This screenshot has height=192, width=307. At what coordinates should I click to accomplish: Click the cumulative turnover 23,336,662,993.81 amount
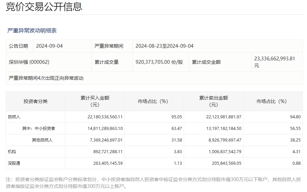pos(274,59)
